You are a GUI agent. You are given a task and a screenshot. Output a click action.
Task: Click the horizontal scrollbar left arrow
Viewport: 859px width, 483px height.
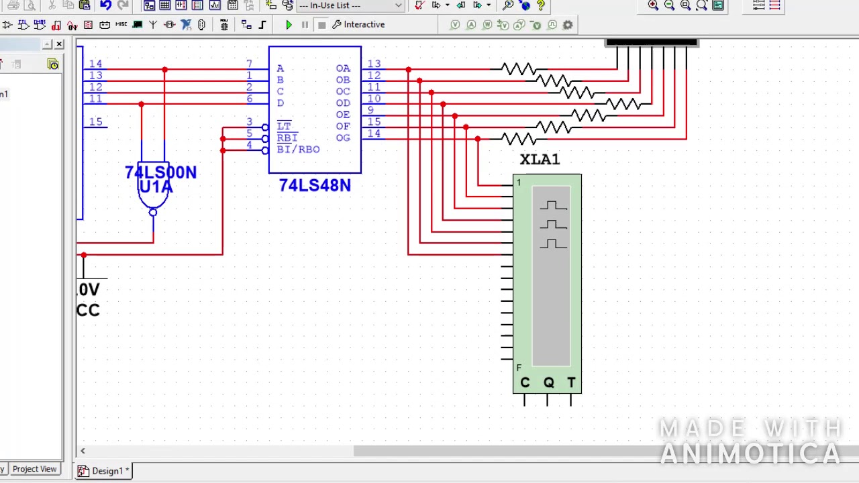[x=83, y=451]
